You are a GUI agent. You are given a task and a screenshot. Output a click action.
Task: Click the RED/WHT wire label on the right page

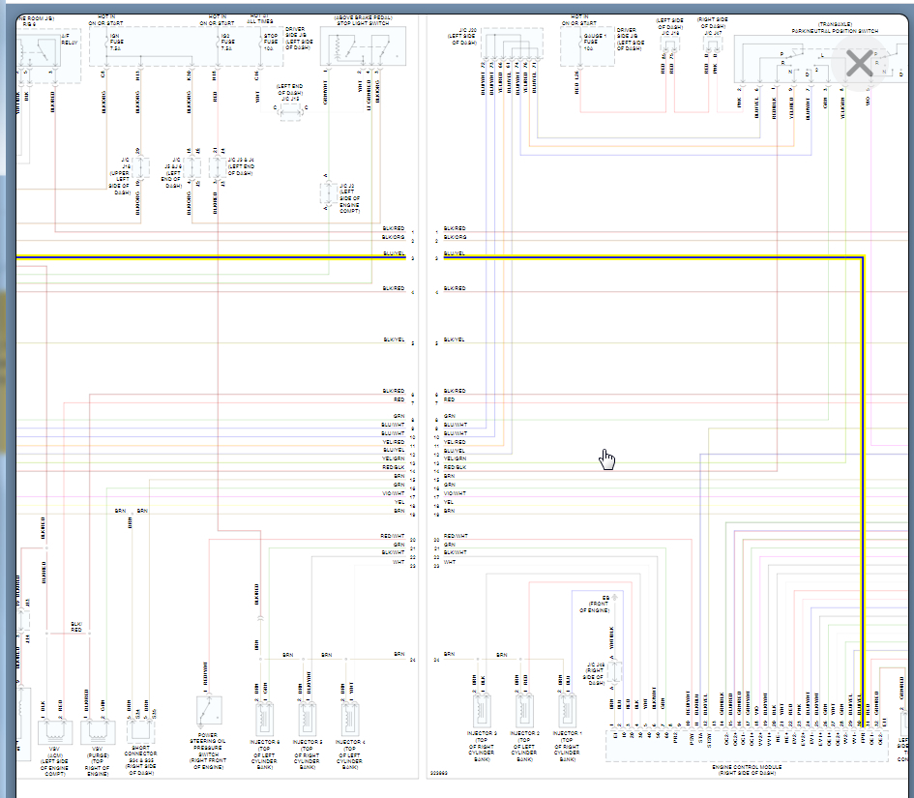456,536
